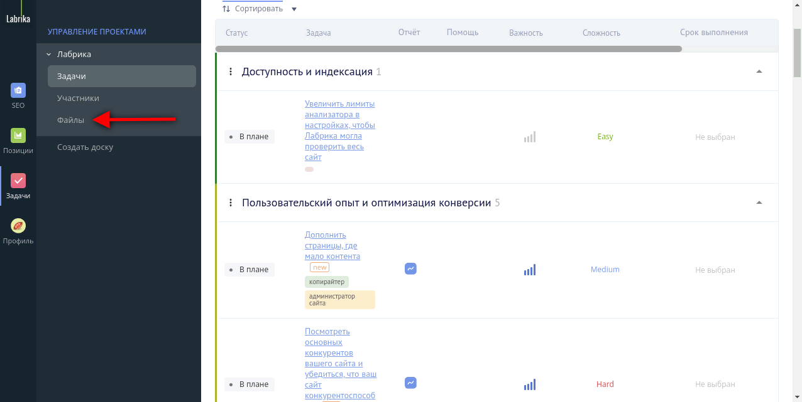The width and height of the screenshot is (802, 402).
Task: Click the sort arrows icon next to Сортировать
Action: (x=226, y=9)
